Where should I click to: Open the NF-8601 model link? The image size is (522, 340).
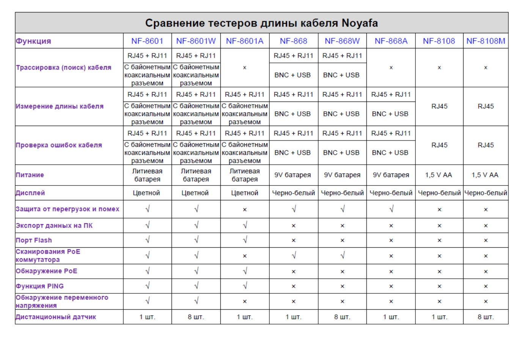147,41
